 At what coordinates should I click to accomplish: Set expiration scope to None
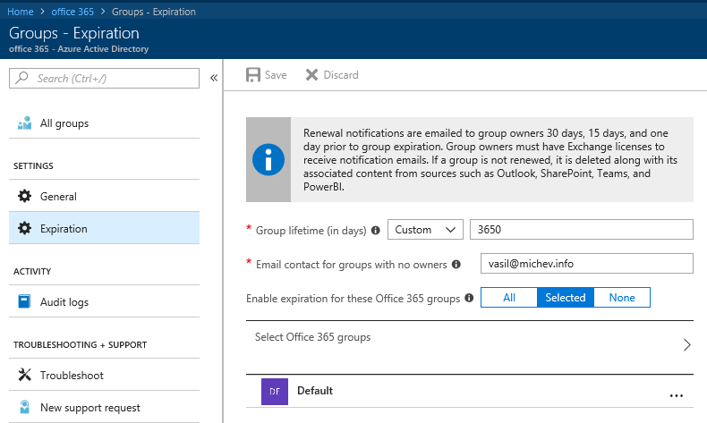(621, 297)
